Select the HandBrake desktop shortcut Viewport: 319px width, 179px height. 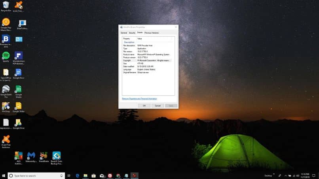(44, 157)
